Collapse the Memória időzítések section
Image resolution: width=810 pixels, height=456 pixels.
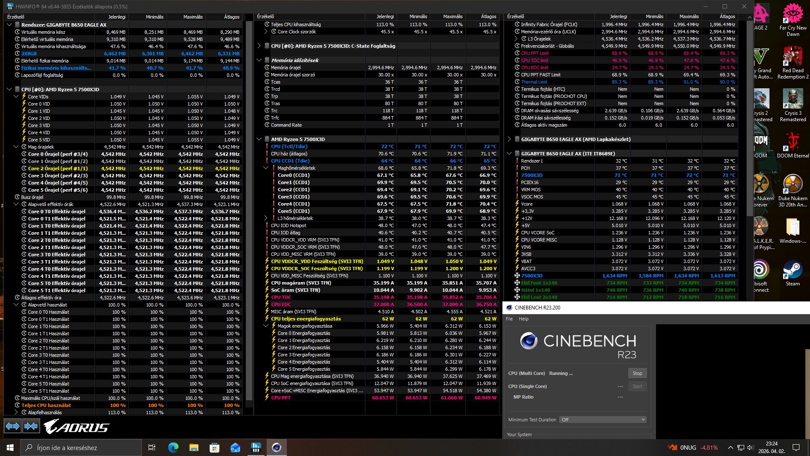[x=259, y=60]
